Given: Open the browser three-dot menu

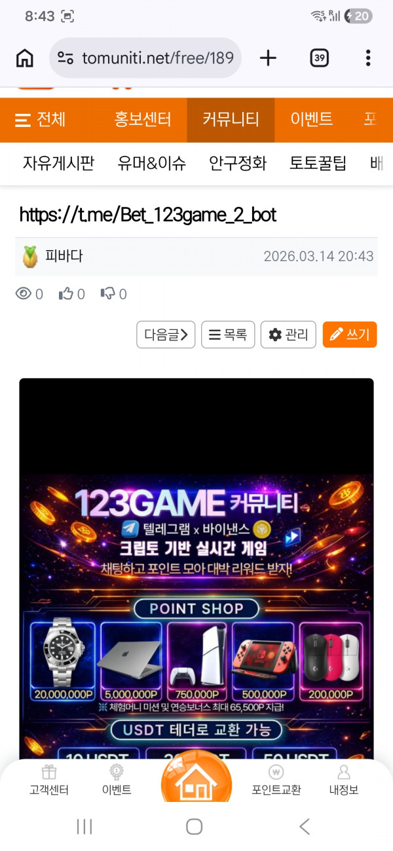Looking at the screenshot, I should coord(368,58).
